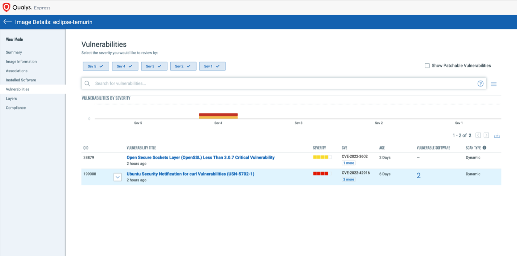Image resolution: width=517 pixels, height=257 pixels.
Task: Click Scan Type info icon
Action: click(484, 147)
